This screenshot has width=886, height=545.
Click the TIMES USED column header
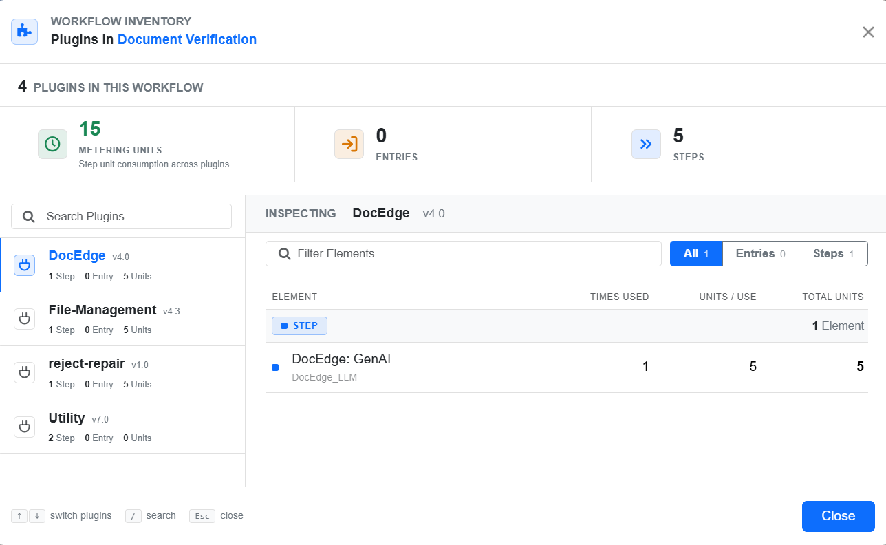[x=619, y=297]
